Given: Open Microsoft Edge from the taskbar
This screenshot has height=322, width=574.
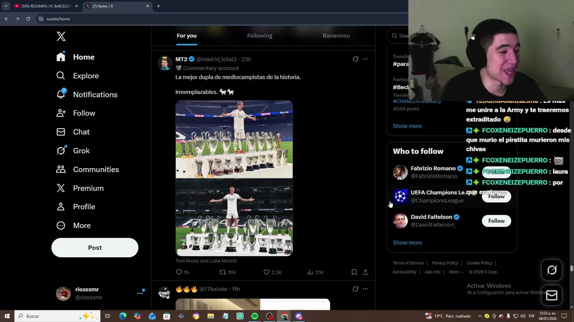Looking at the screenshot, I should pos(122,316).
